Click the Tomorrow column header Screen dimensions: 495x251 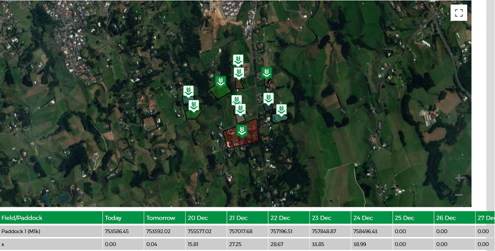click(x=165, y=218)
